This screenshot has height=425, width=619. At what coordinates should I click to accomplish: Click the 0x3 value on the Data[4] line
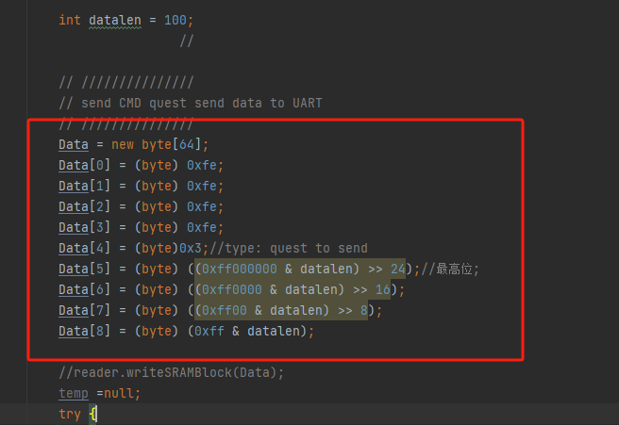[191, 248]
